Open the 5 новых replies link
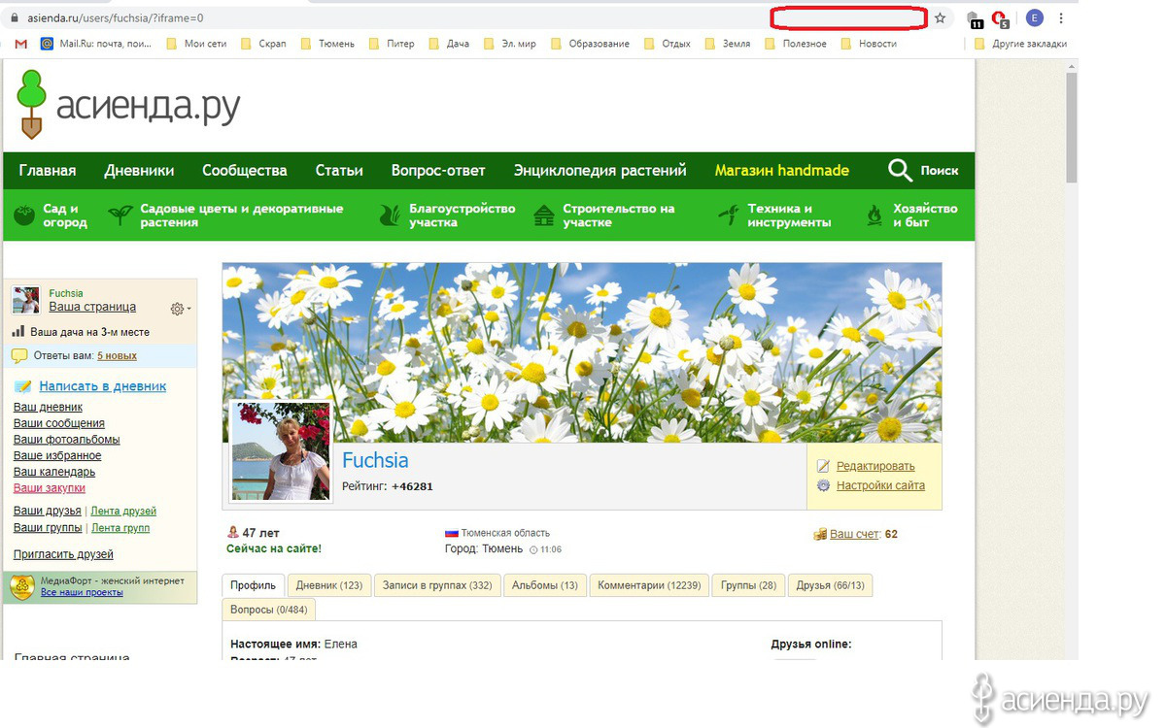1166x728 pixels. click(117, 356)
